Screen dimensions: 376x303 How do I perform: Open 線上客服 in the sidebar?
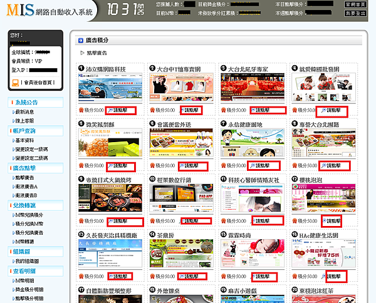tap(24, 120)
